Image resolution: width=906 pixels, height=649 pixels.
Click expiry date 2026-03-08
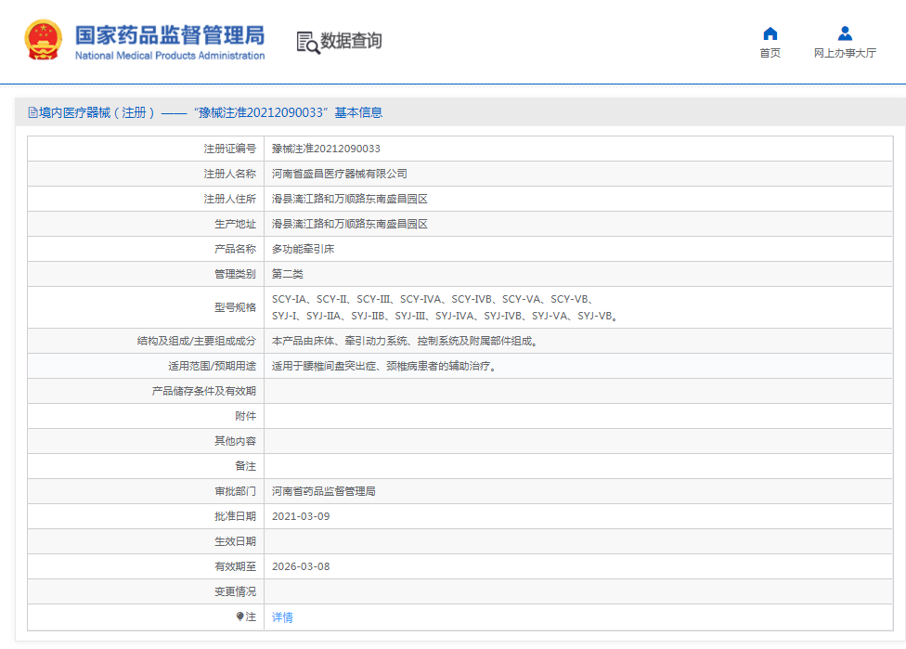[x=301, y=566]
